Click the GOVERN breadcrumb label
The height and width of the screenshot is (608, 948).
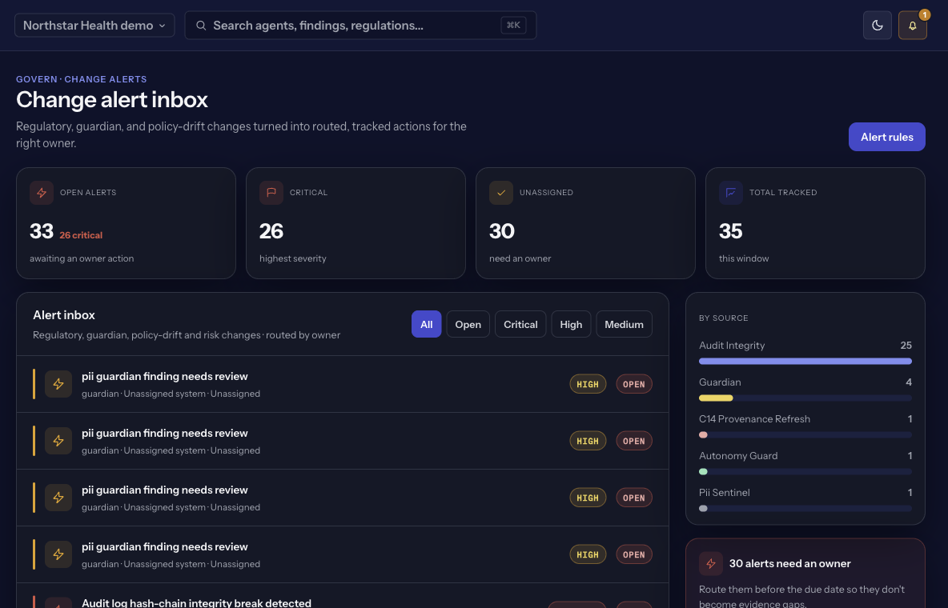click(x=36, y=79)
